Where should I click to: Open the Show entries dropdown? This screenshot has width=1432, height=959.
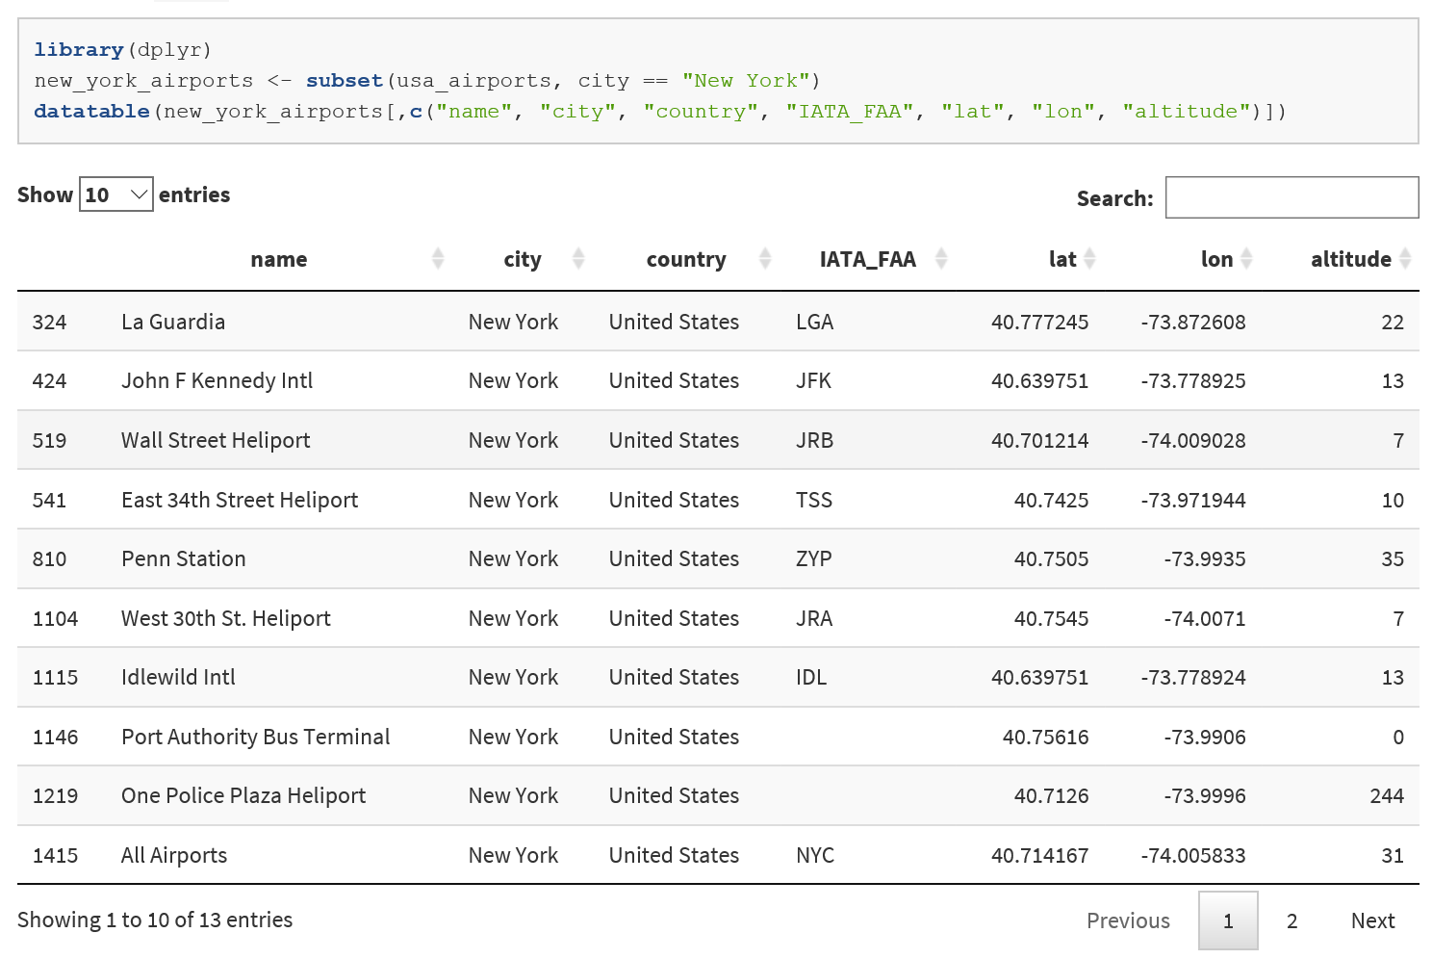point(115,195)
